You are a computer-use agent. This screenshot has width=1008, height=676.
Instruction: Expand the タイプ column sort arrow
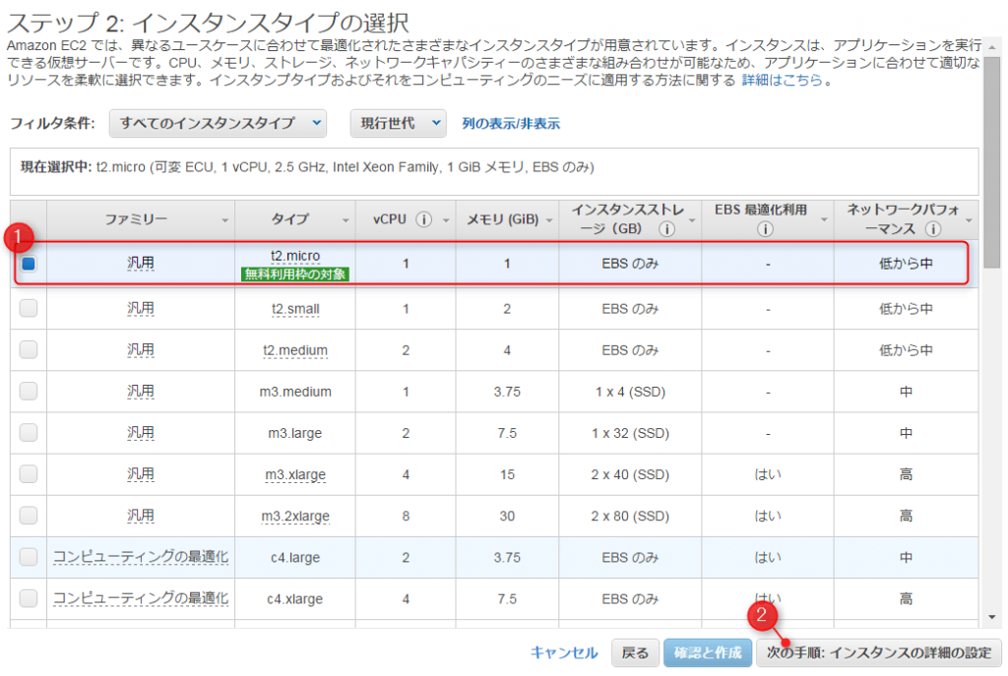[345, 219]
